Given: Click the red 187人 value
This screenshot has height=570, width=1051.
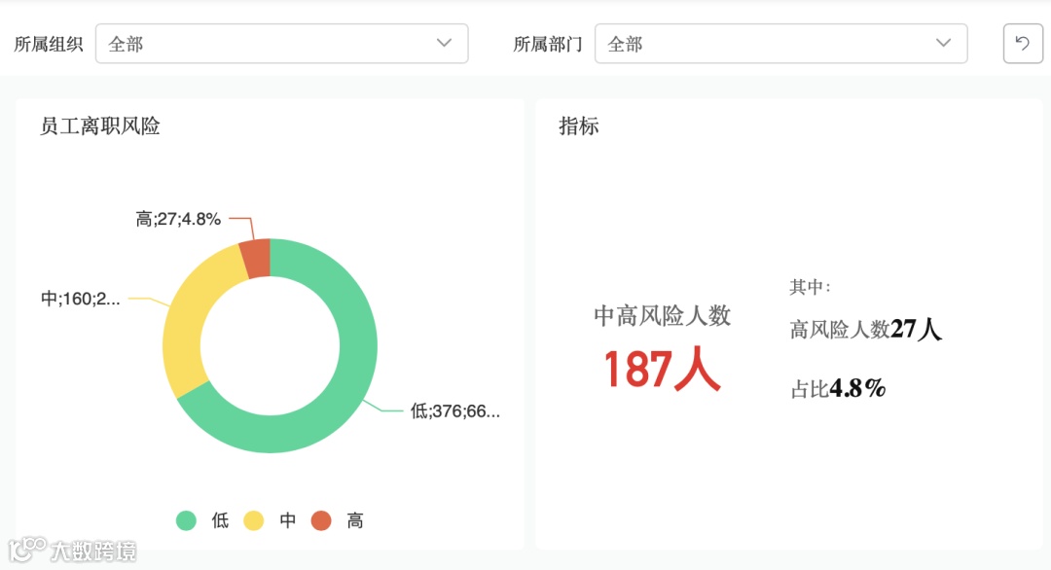Looking at the screenshot, I should coord(662,369).
